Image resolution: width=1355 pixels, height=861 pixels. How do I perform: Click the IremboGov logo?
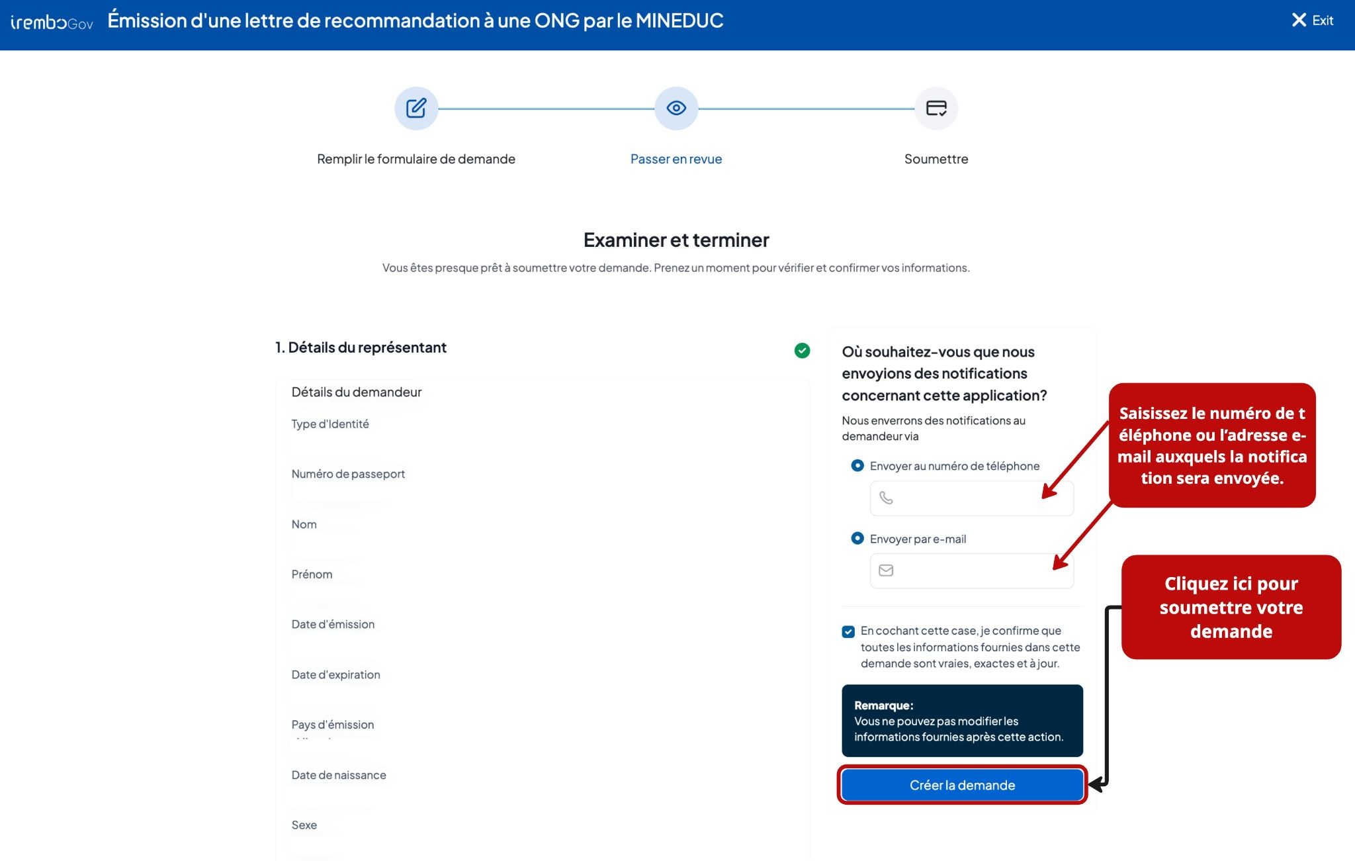tap(52, 23)
